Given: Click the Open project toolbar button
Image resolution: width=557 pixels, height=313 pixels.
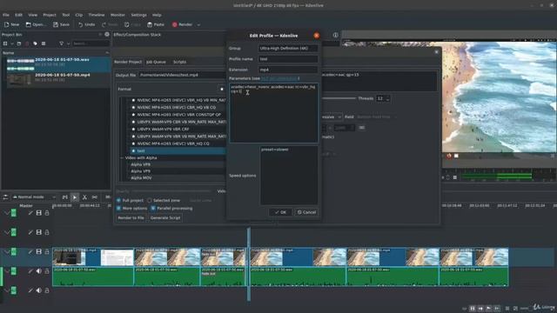Looking at the screenshot, I should coord(36,24).
